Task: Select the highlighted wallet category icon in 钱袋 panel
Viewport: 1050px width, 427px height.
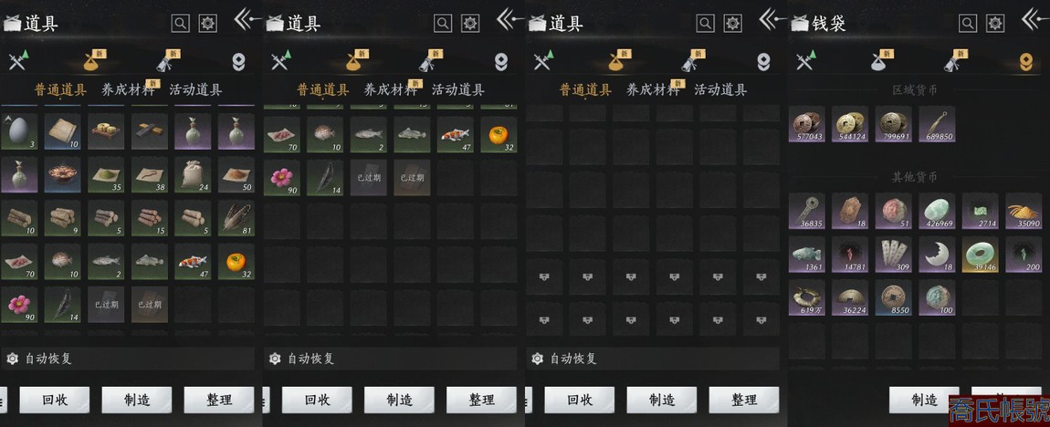Action: (1025, 62)
